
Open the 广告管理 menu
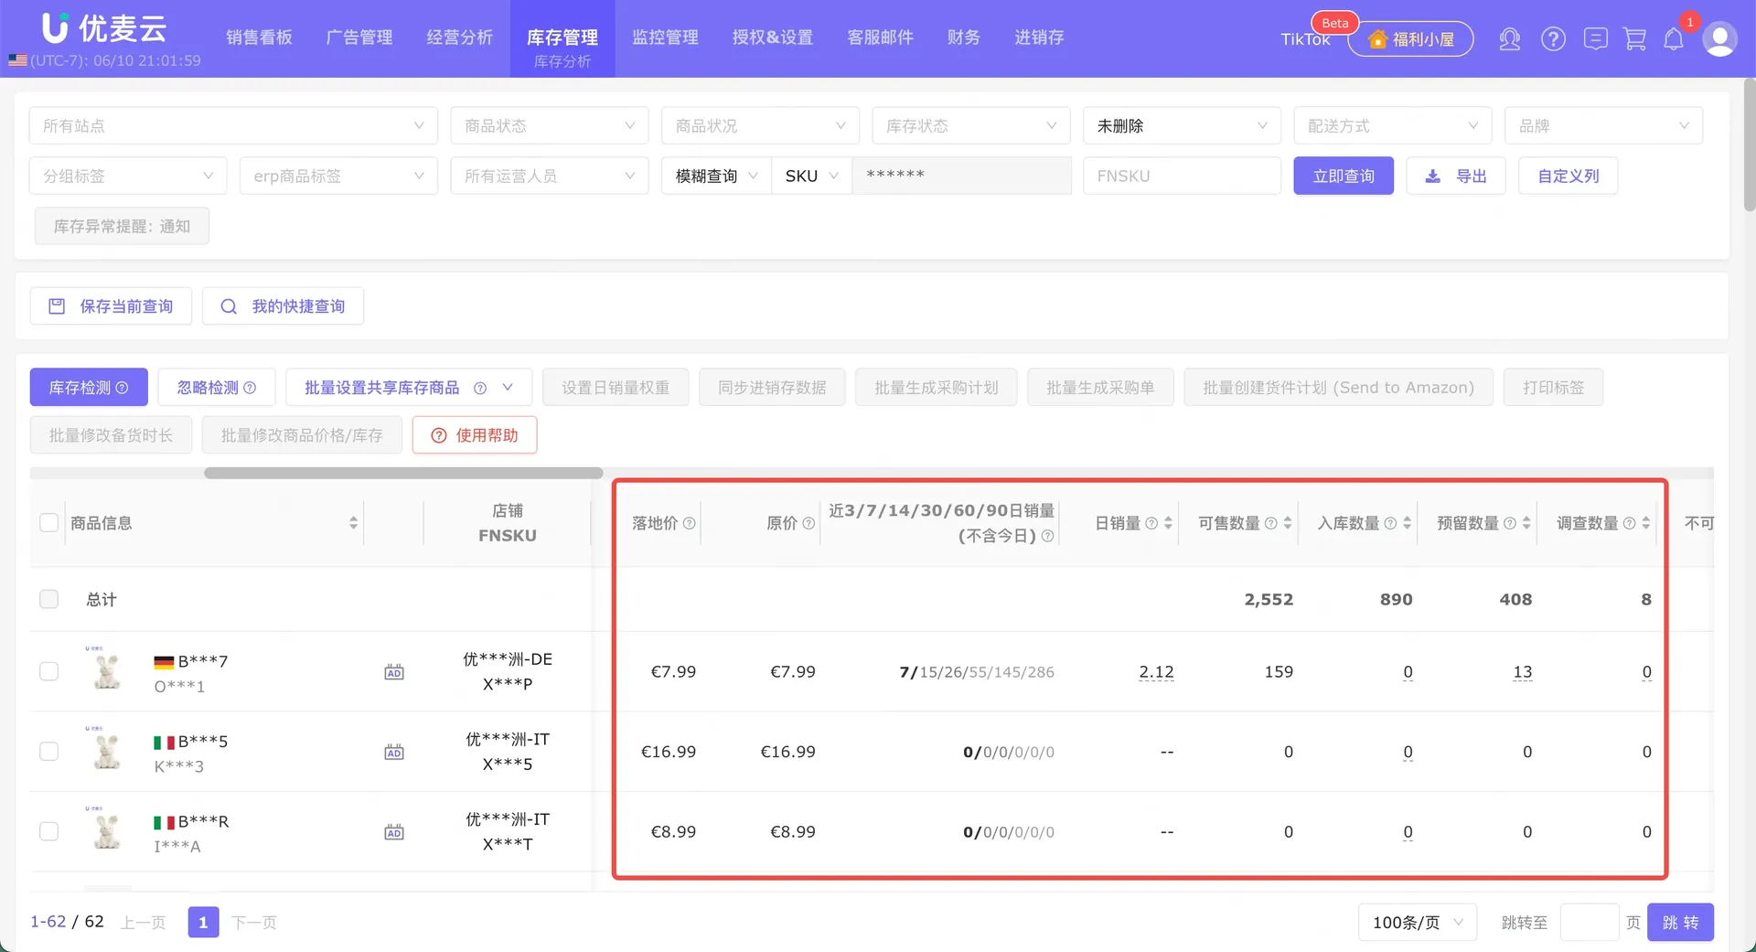pos(359,37)
